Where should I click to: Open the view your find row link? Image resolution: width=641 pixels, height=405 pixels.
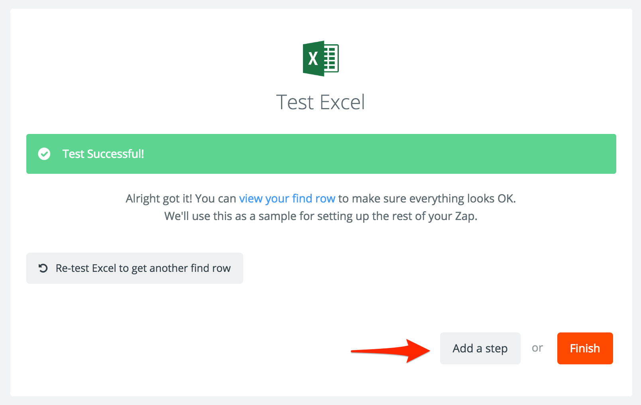pos(287,199)
